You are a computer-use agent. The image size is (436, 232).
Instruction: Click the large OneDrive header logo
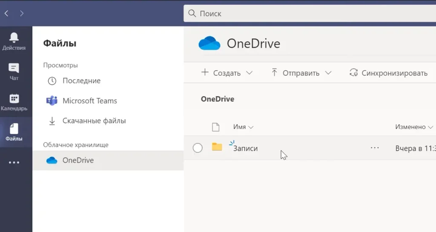pos(209,43)
